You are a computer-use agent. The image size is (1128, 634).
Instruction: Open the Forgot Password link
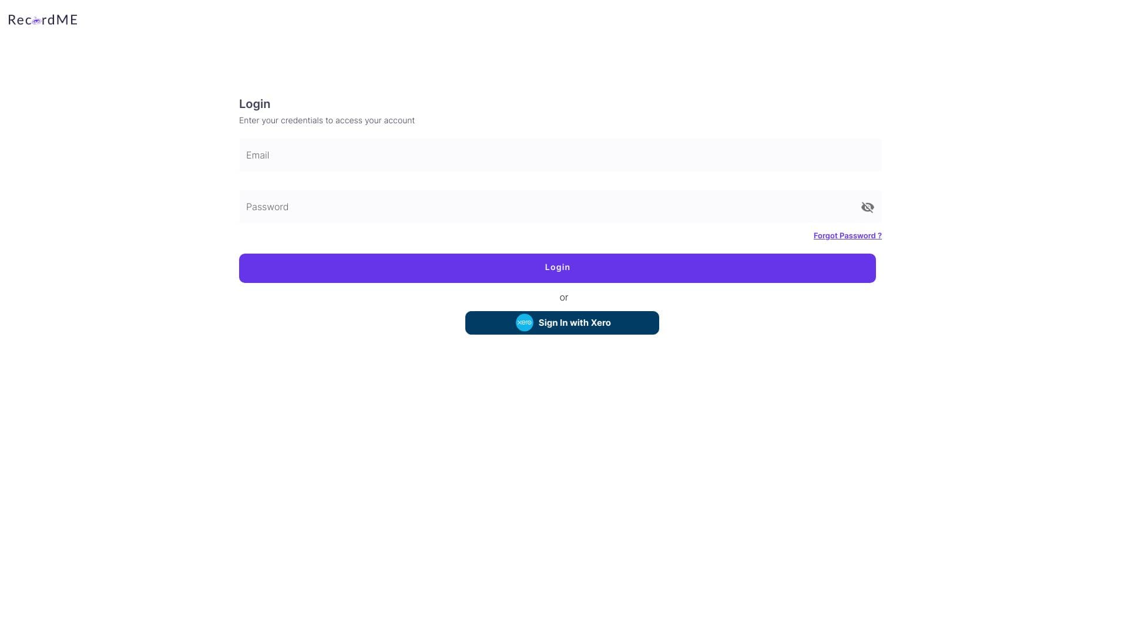pos(847,236)
